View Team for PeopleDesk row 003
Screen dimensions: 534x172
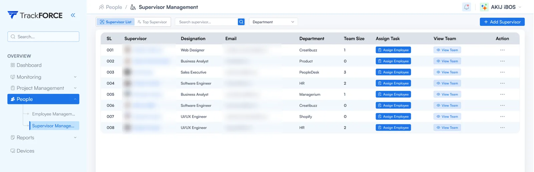pyautogui.click(x=447, y=72)
